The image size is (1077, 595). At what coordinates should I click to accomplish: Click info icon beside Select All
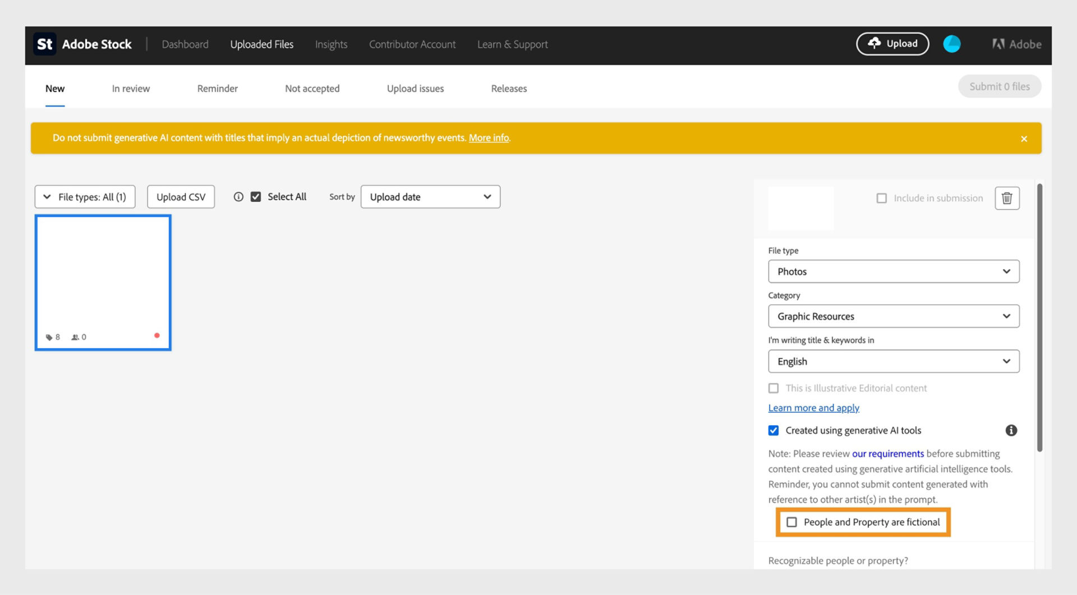(x=238, y=197)
